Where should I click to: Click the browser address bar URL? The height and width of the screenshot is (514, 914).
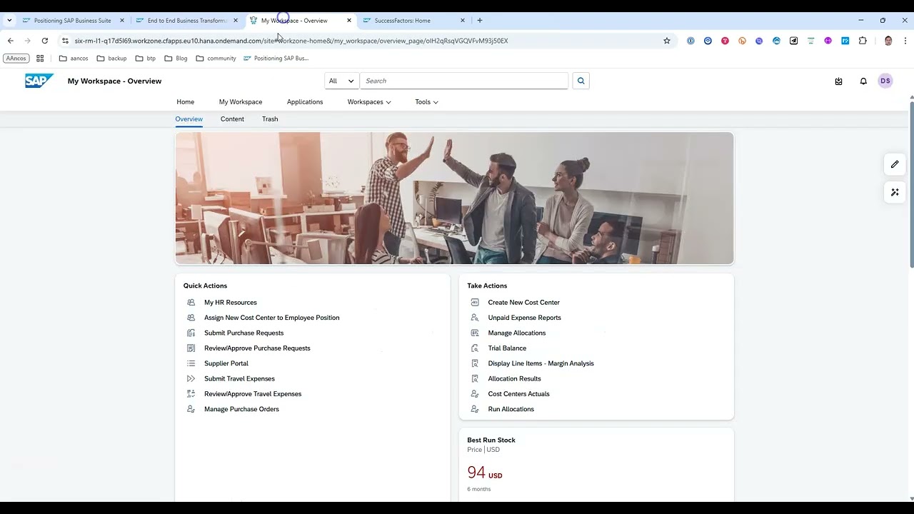(291, 41)
